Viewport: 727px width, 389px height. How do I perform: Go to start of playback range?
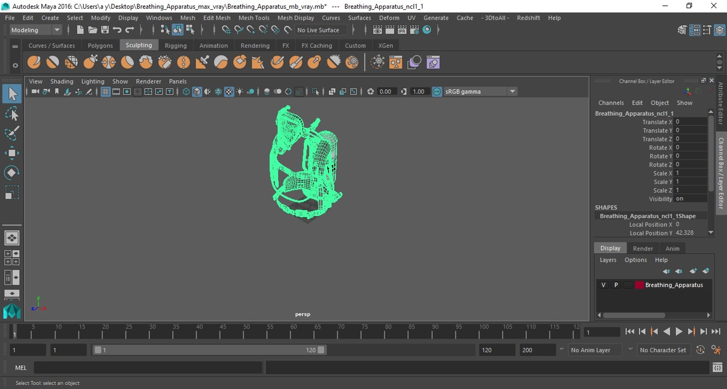630,332
